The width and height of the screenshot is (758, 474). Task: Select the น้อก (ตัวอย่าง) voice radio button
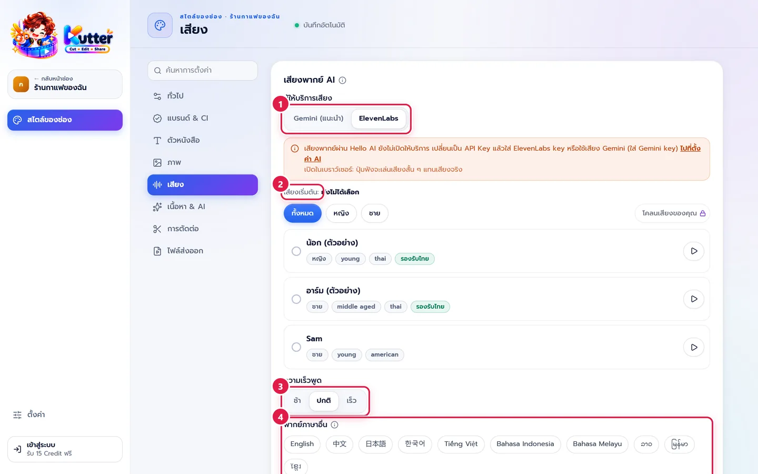click(x=296, y=251)
